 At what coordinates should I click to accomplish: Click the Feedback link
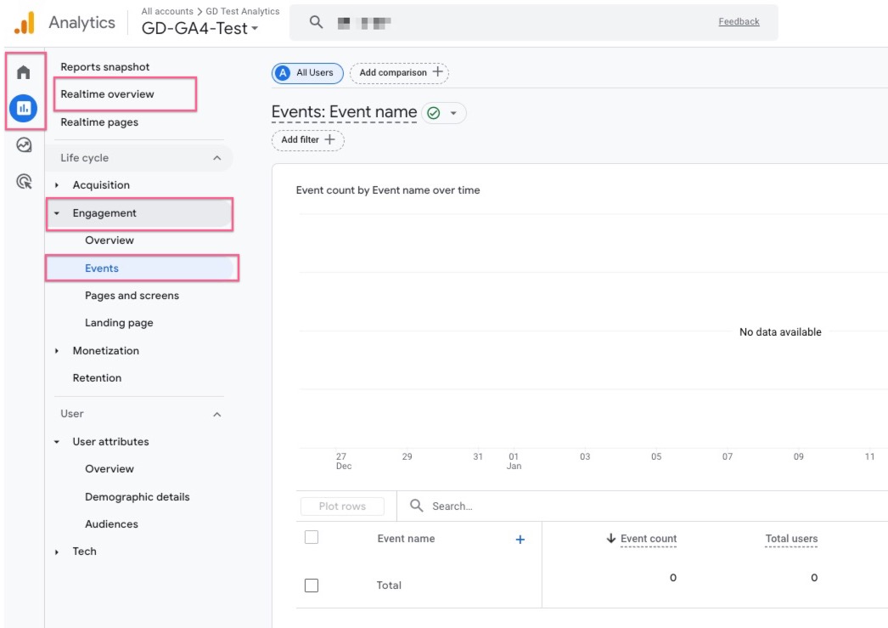tap(739, 21)
